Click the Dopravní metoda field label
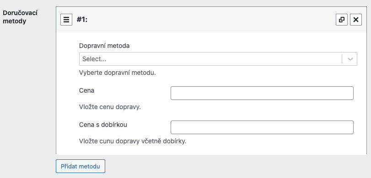371x178 pixels. 104,46
